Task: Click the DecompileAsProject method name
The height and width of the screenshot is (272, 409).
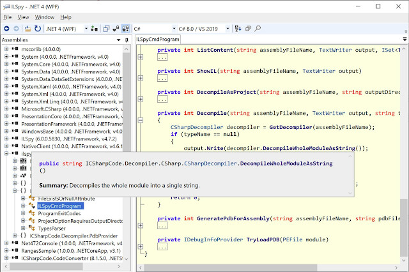Action: (x=226, y=92)
